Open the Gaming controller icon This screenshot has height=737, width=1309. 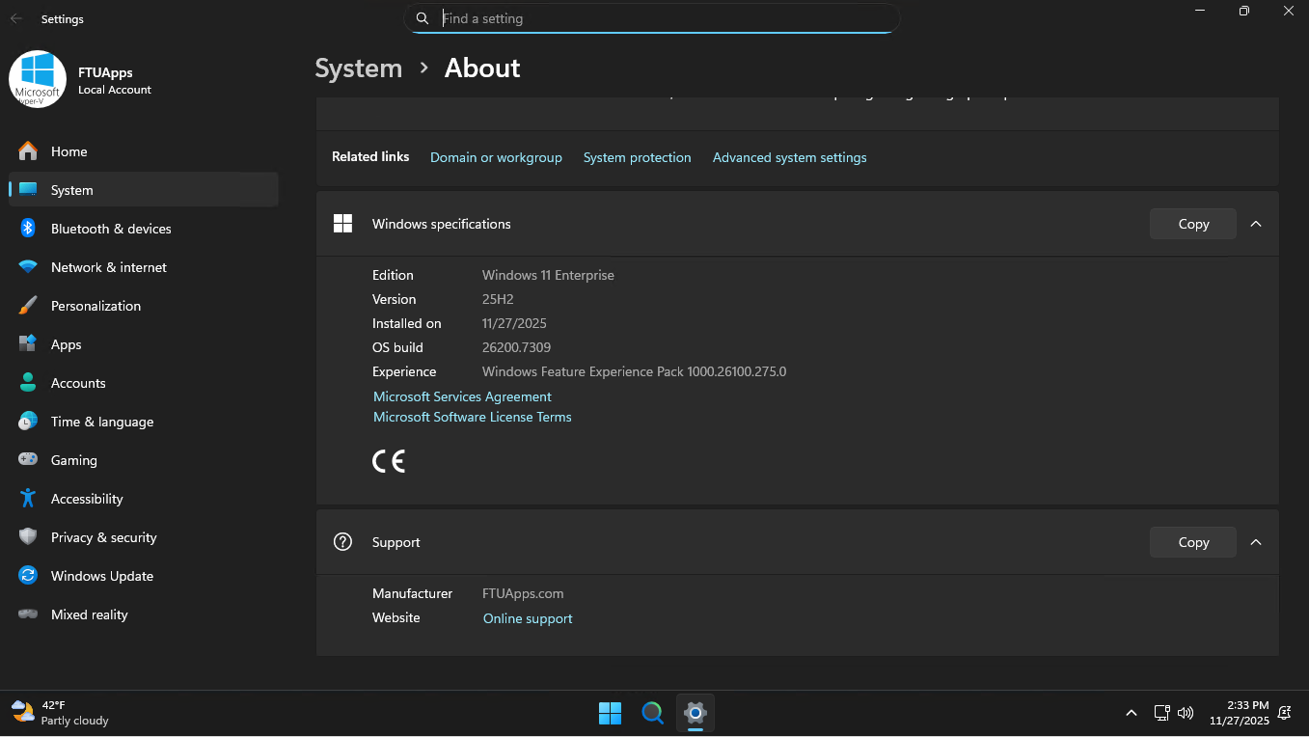pos(28,460)
